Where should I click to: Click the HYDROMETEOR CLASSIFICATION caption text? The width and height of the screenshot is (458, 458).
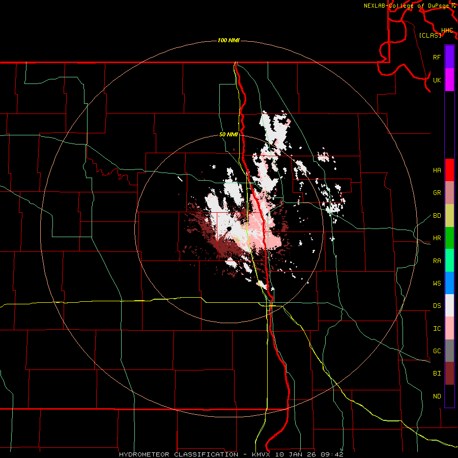click(179, 454)
